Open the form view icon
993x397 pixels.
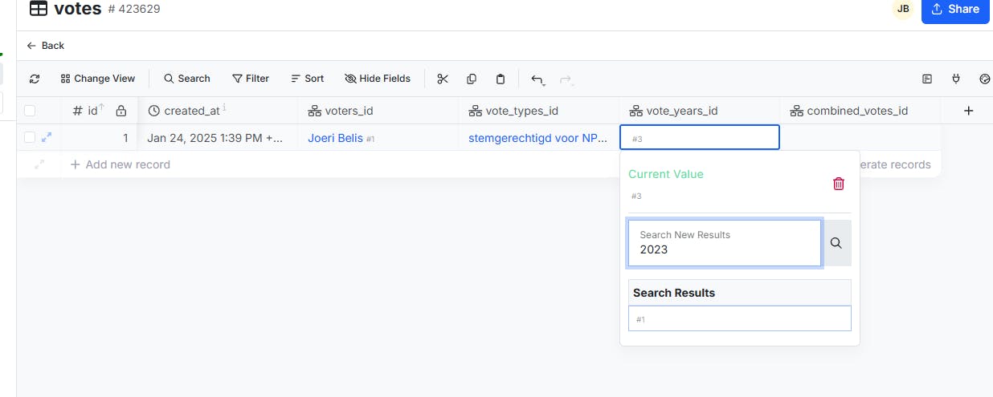[927, 79]
